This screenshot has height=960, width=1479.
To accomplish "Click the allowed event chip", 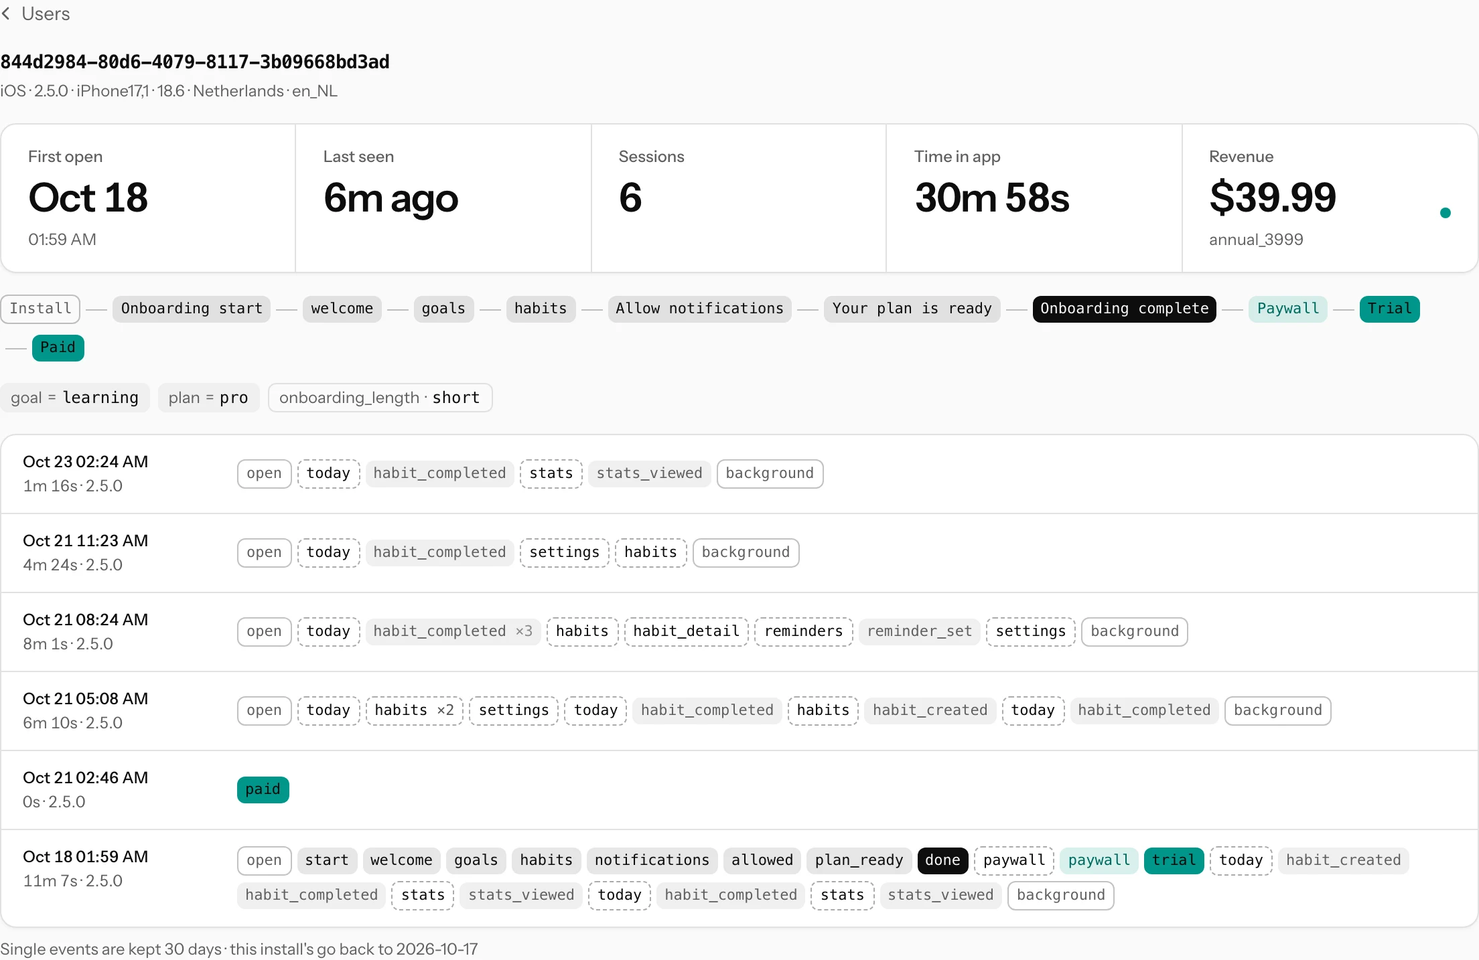I will point(762,861).
